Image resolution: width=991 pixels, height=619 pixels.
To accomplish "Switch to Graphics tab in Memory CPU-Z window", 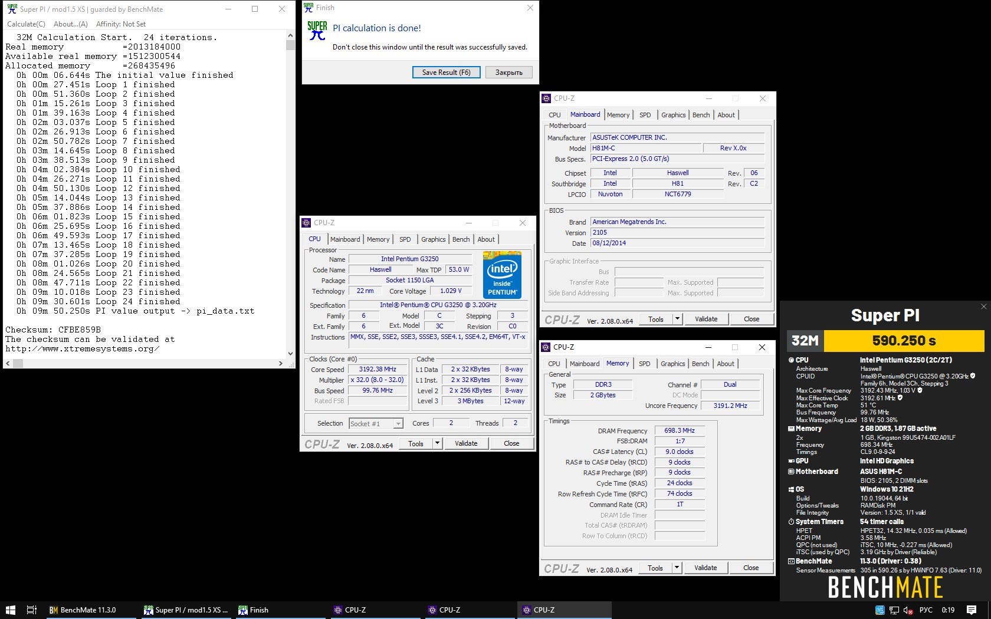I will [x=673, y=364].
